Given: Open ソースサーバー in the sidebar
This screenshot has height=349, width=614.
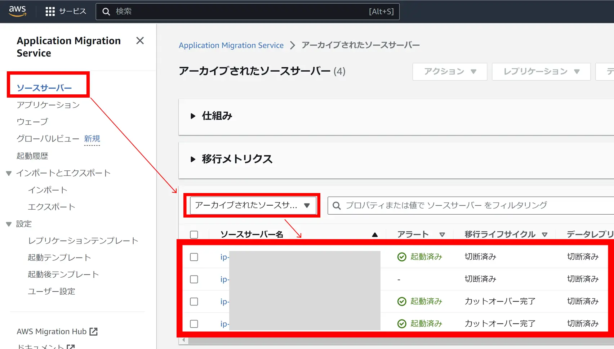Looking at the screenshot, I should 44,88.
